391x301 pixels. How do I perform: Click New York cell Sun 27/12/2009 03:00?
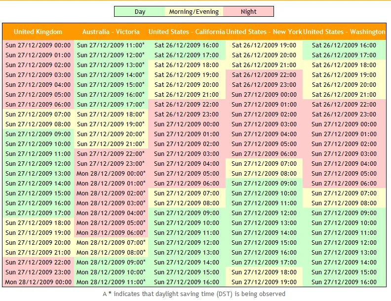click(264, 124)
